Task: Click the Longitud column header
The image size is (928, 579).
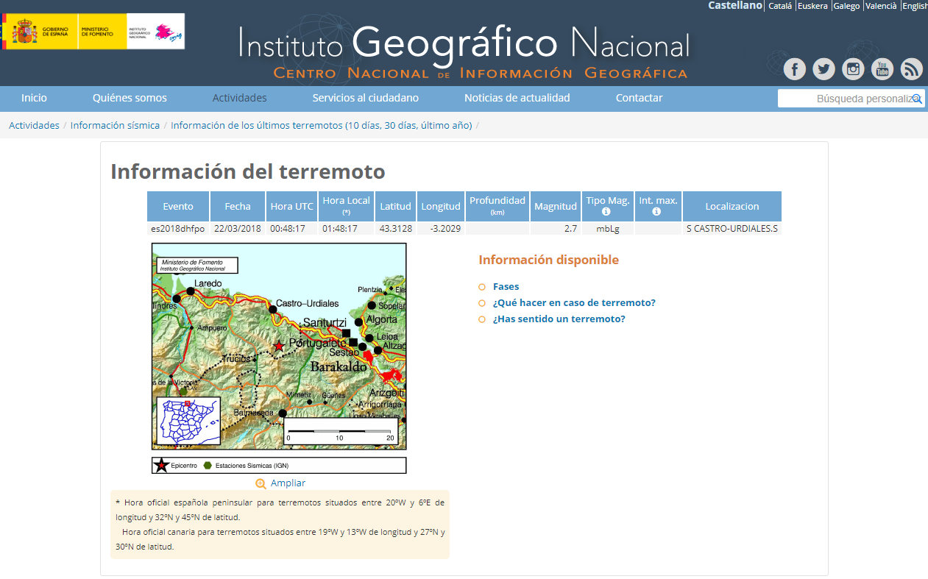Action: tap(441, 206)
